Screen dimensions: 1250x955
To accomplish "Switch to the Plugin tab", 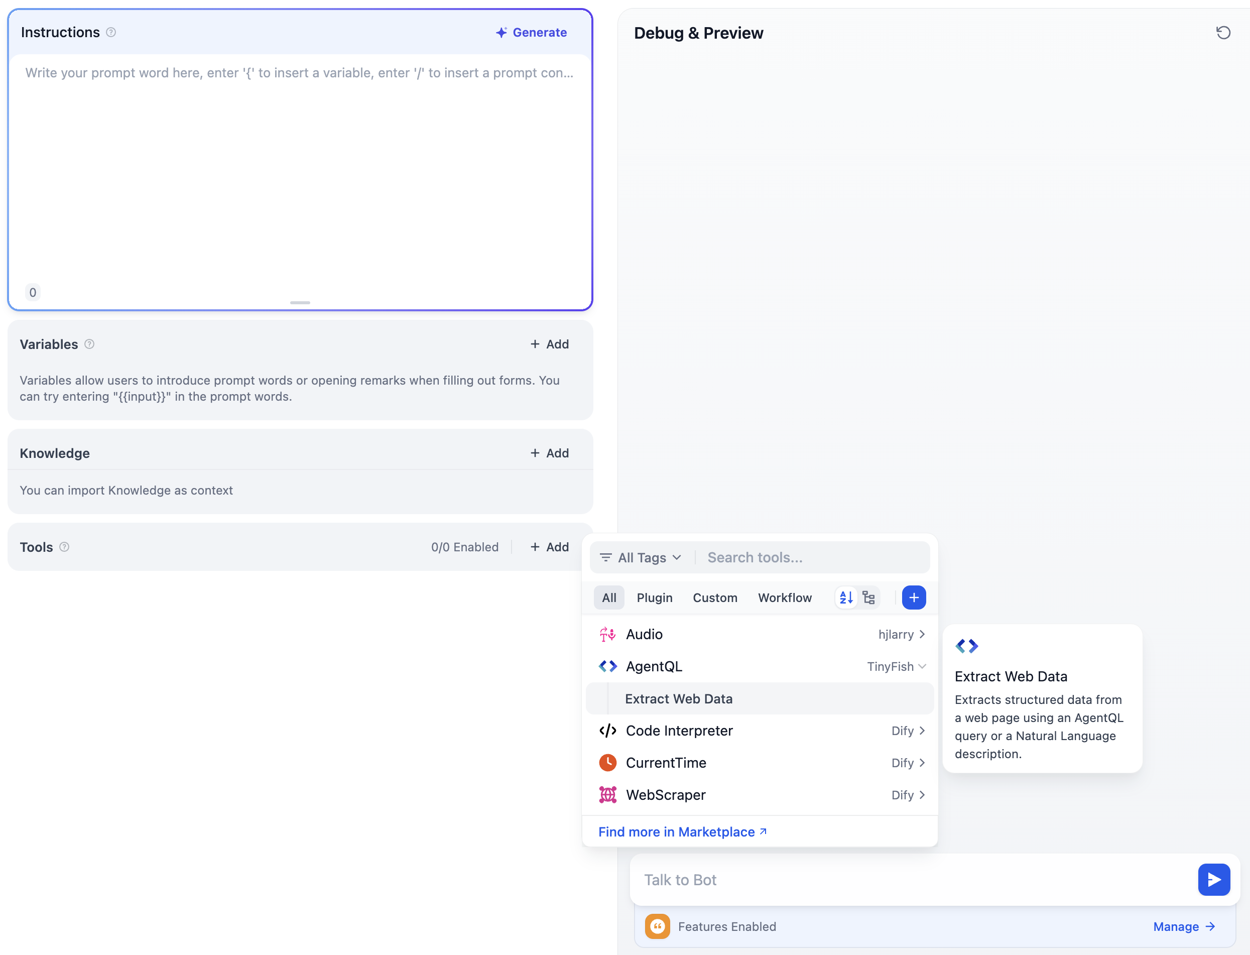I will (654, 598).
